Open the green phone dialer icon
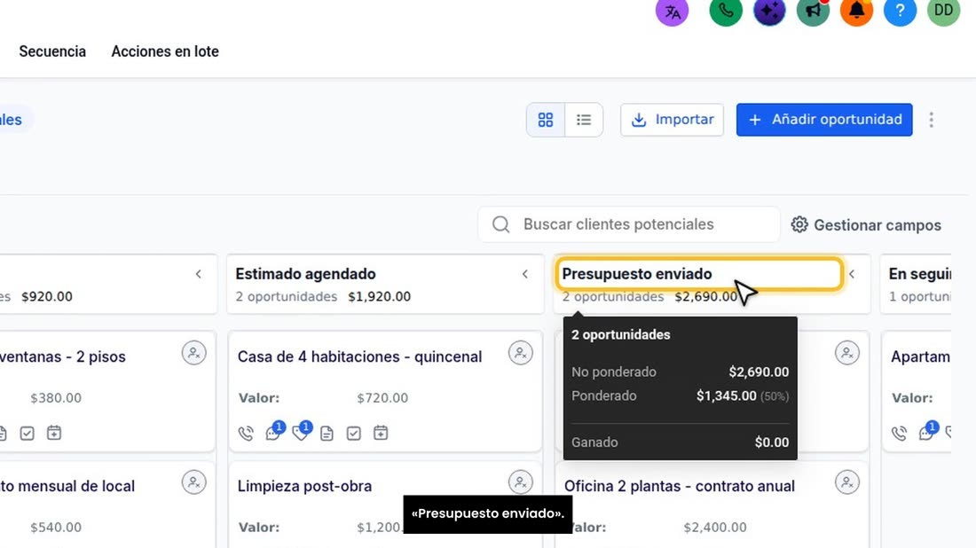The height and width of the screenshot is (548, 976). [x=726, y=11]
